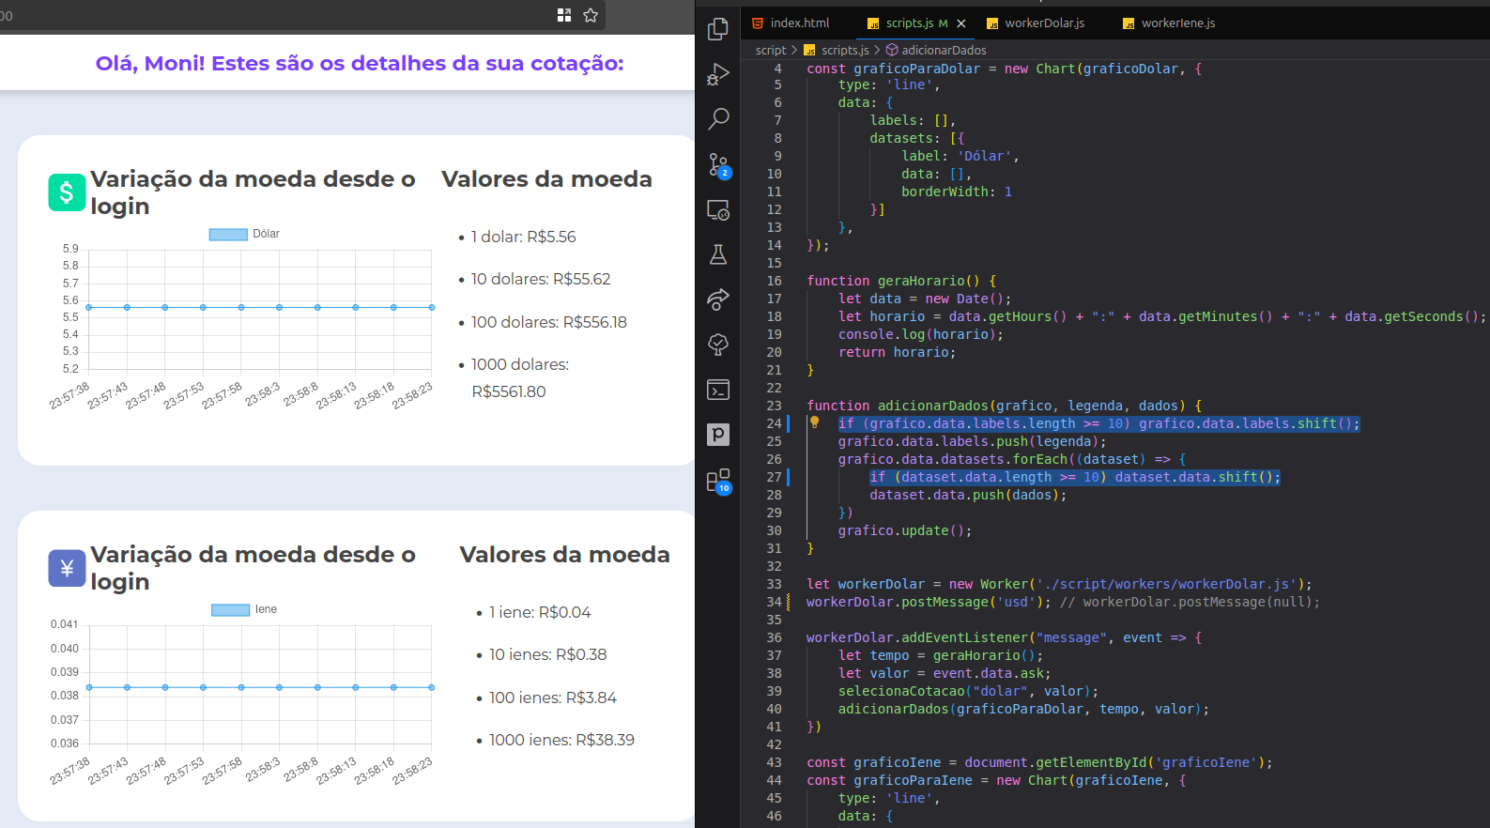Click the 'Valores da moeda' heading in the Iene card
The width and height of the screenshot is (1490, 828).
coord(564,555)
